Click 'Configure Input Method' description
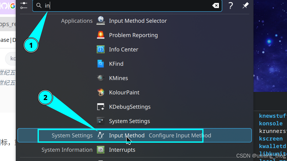Image resolution: width=287 pixels, height=161 pixels. 180,135
